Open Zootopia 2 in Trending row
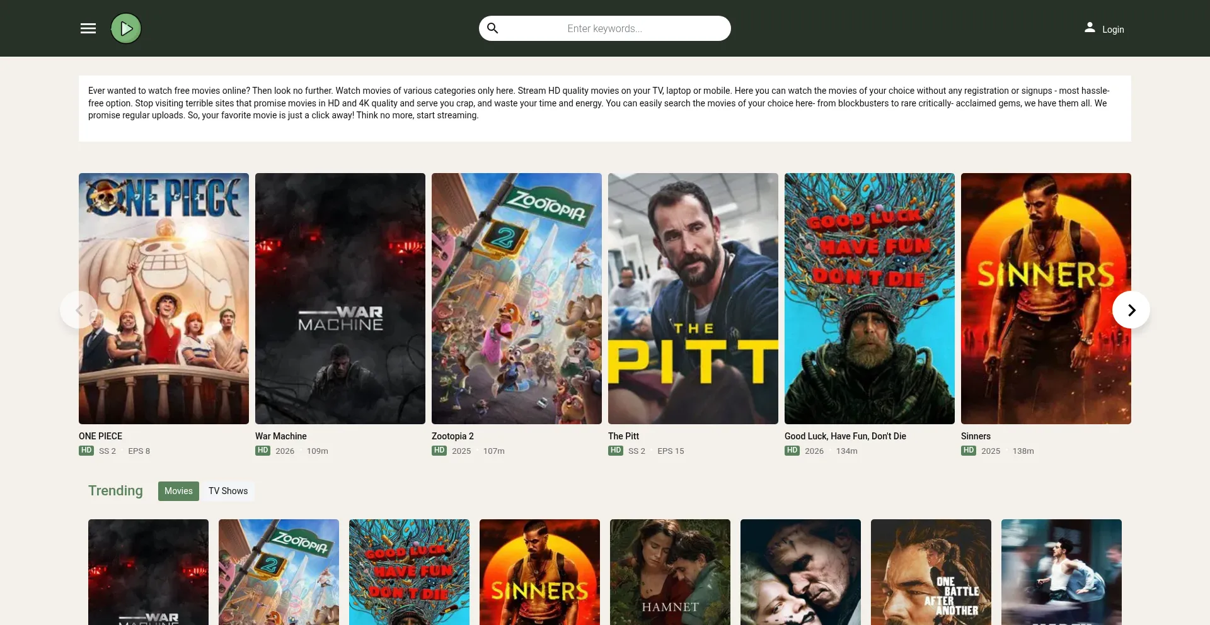 tap(279, 572)
